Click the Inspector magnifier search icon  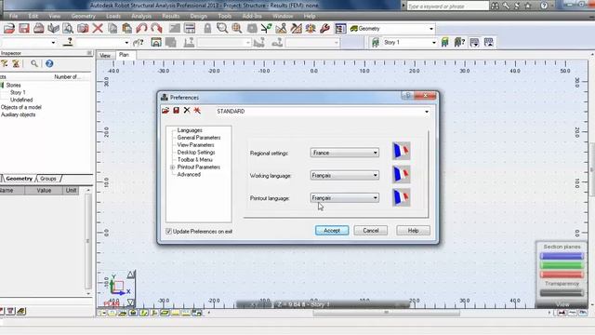34,63
